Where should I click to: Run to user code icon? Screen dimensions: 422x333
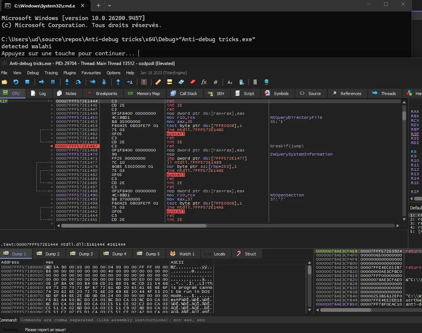[130, 82]
